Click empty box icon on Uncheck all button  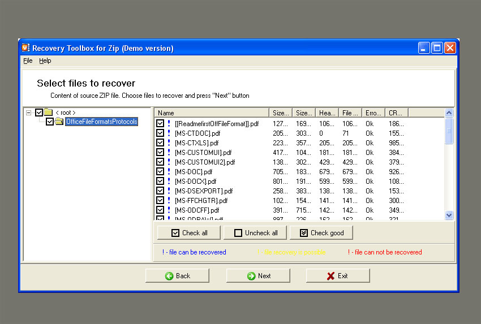point(238,233)
